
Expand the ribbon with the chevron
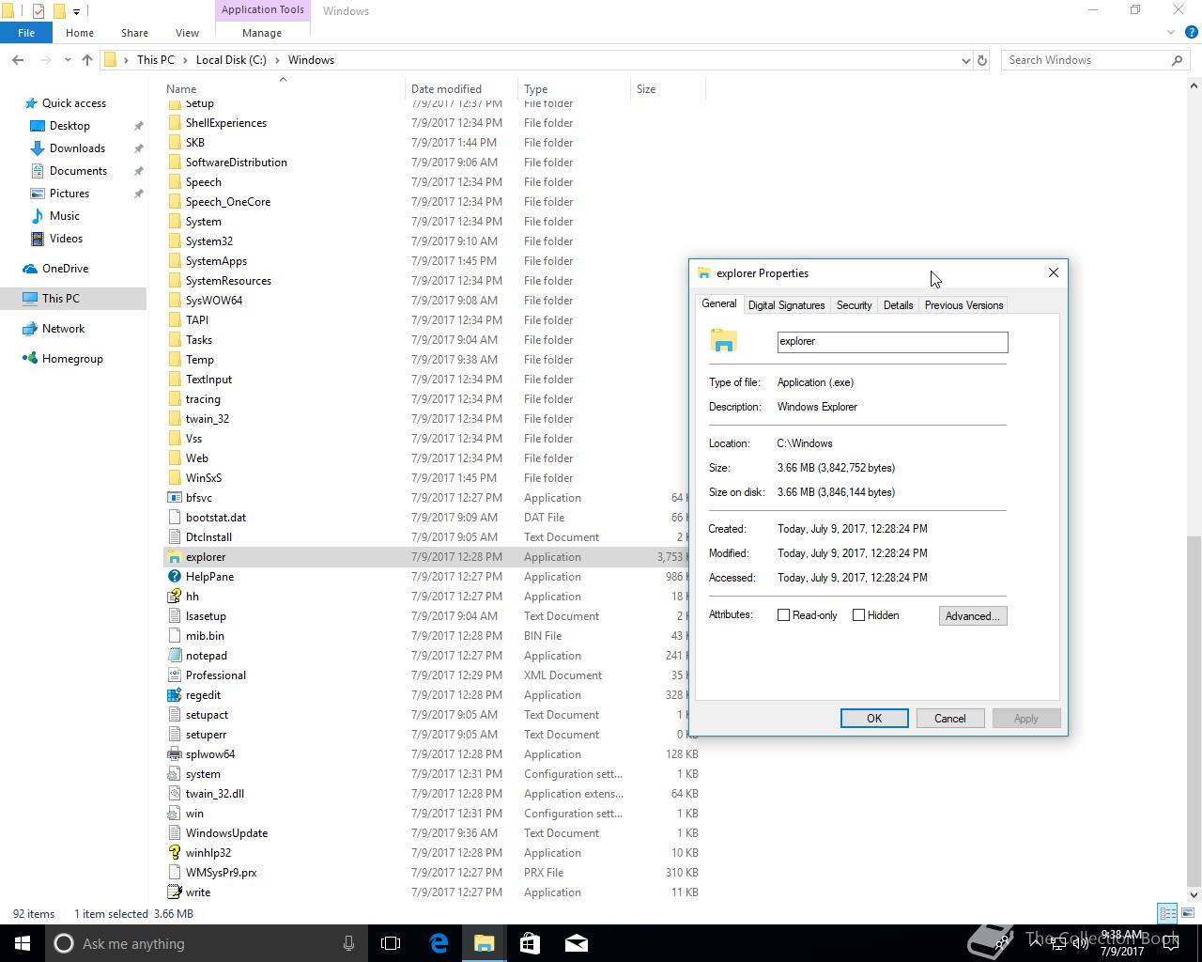pyautogui.click(x=1171, y=33)
